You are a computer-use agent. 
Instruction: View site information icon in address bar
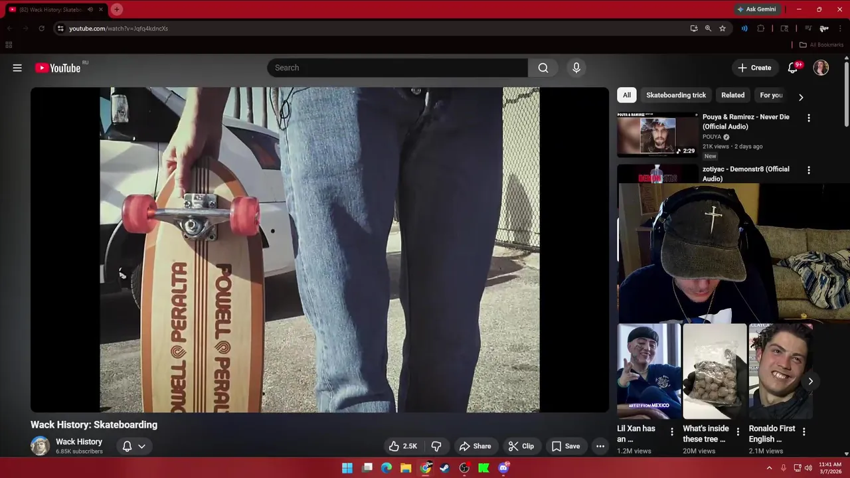60,29
